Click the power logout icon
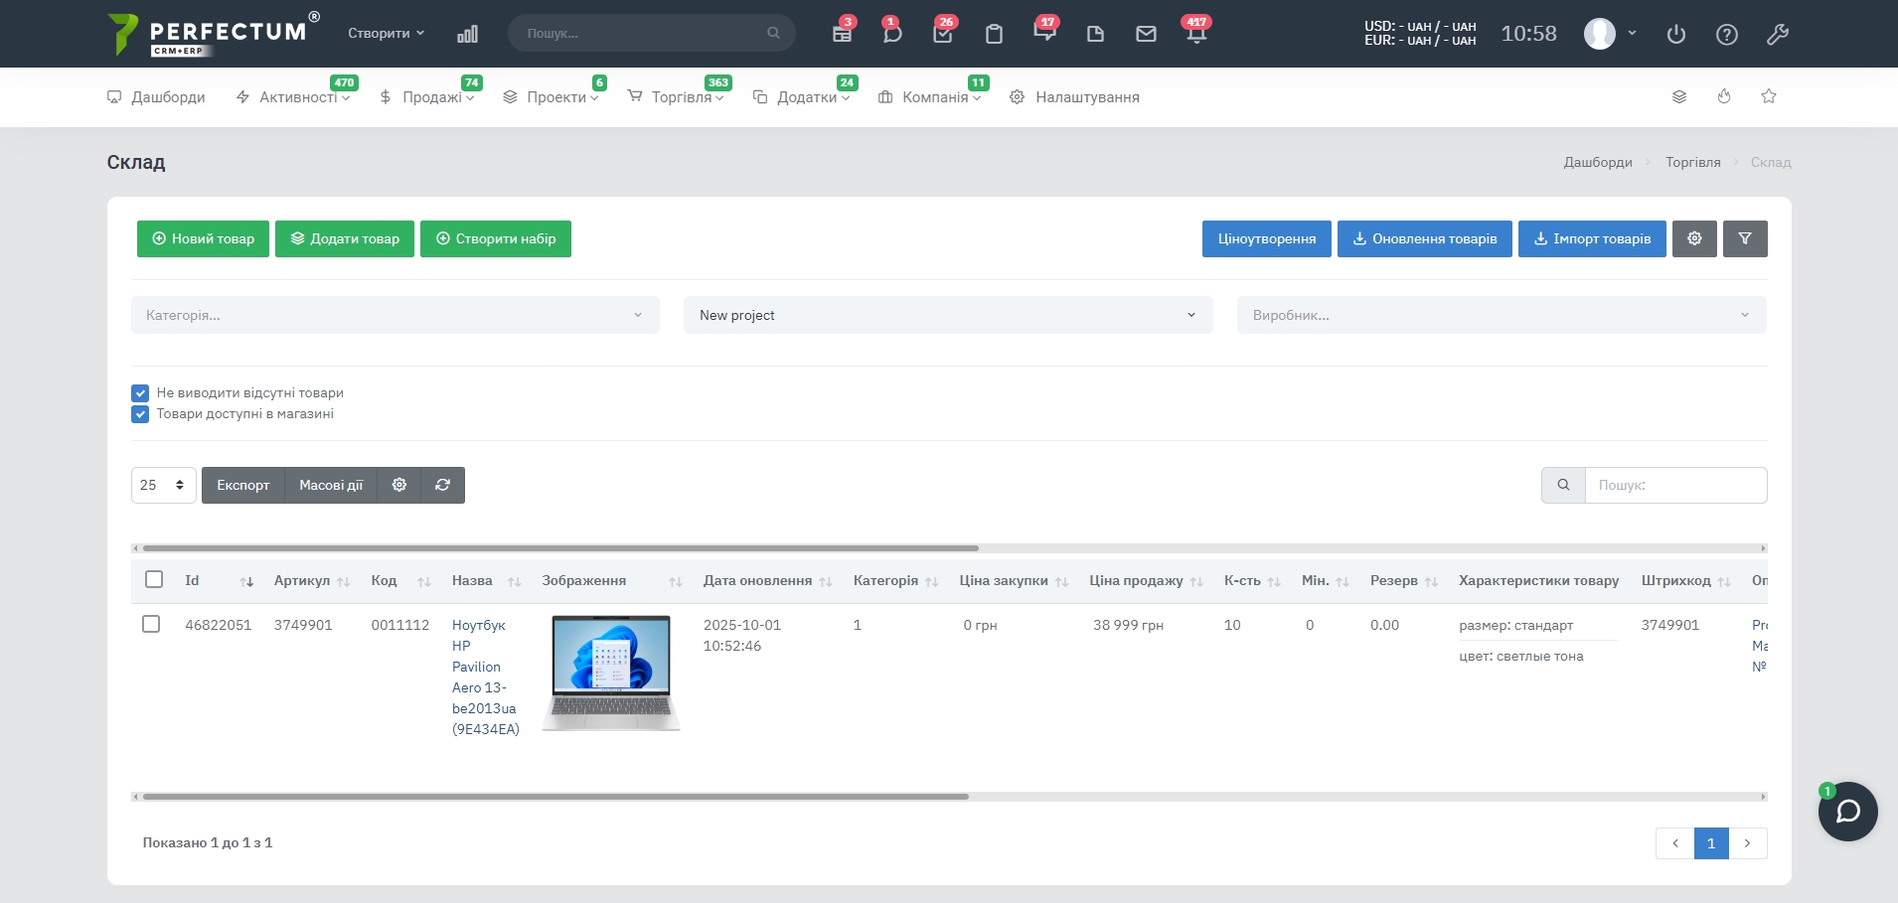1898x903 pixels. click(1676, 34)
